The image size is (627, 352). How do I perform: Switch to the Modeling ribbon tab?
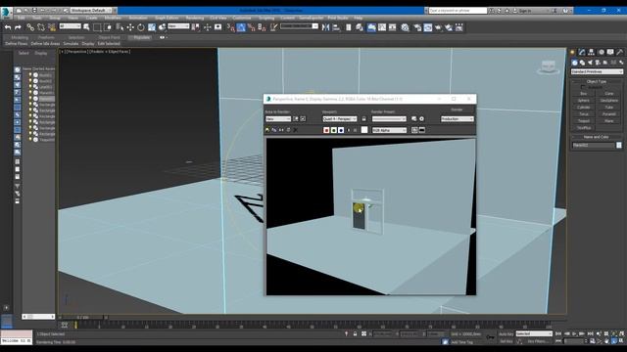(x=20, y=37)
